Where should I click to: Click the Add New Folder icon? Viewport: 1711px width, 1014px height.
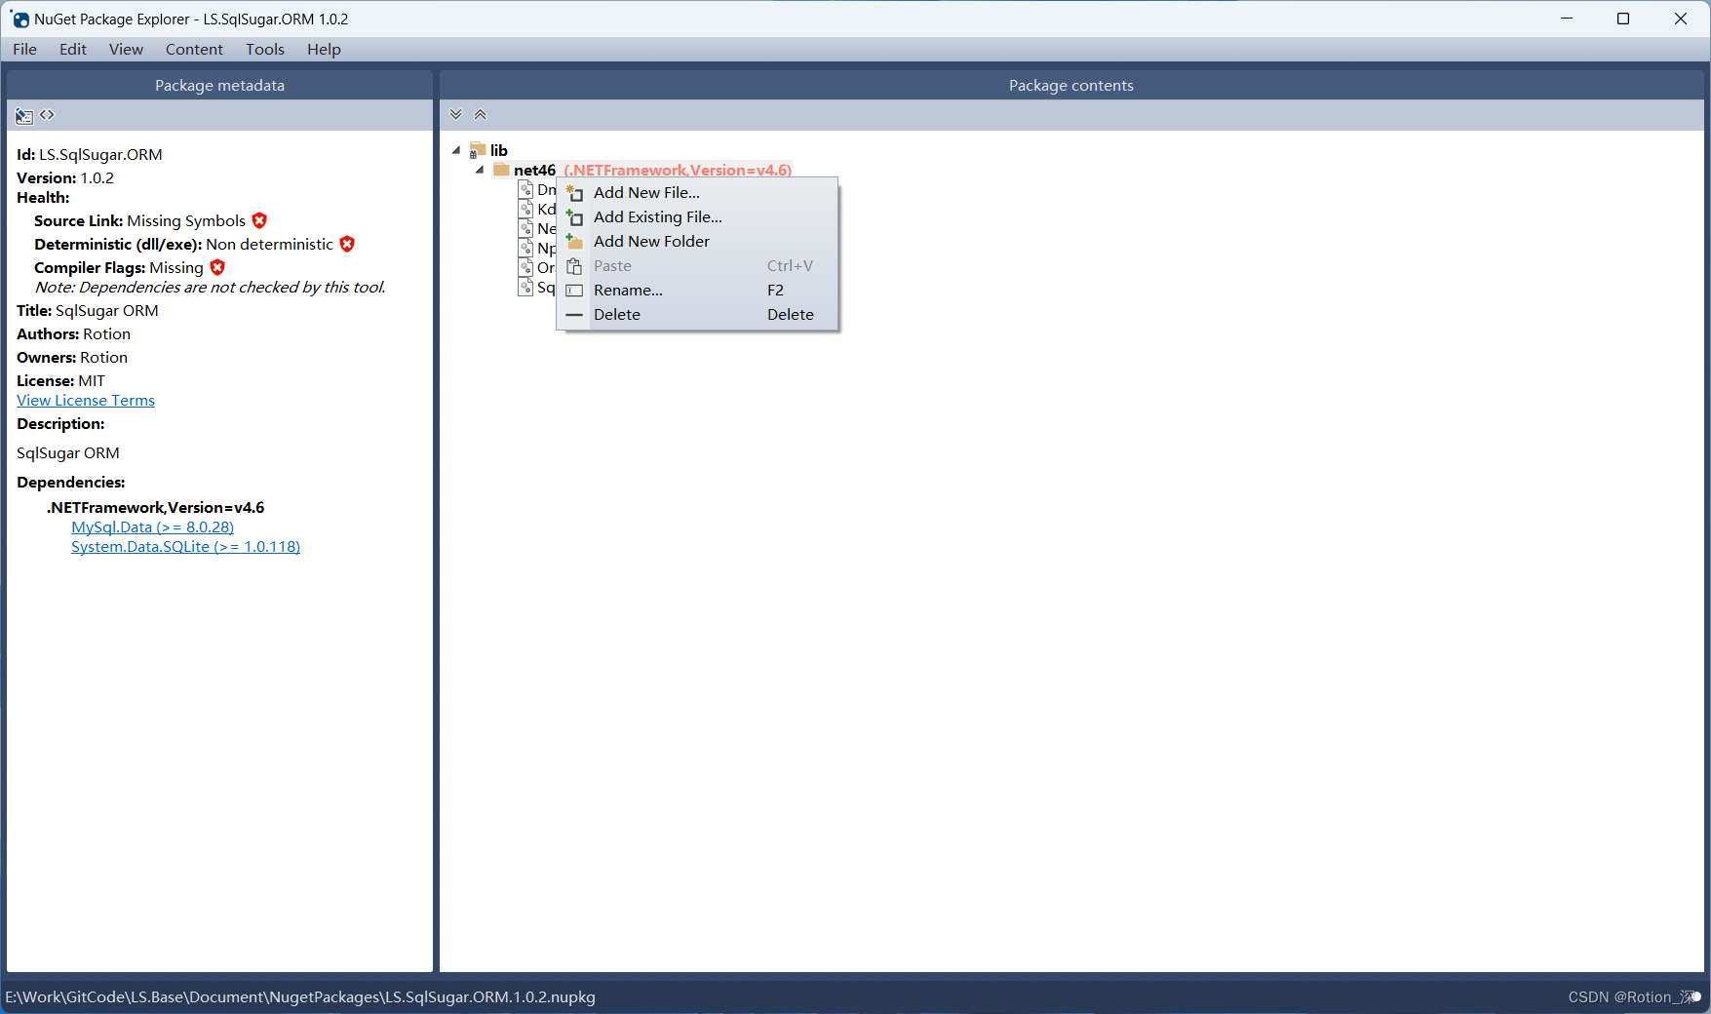574,241
